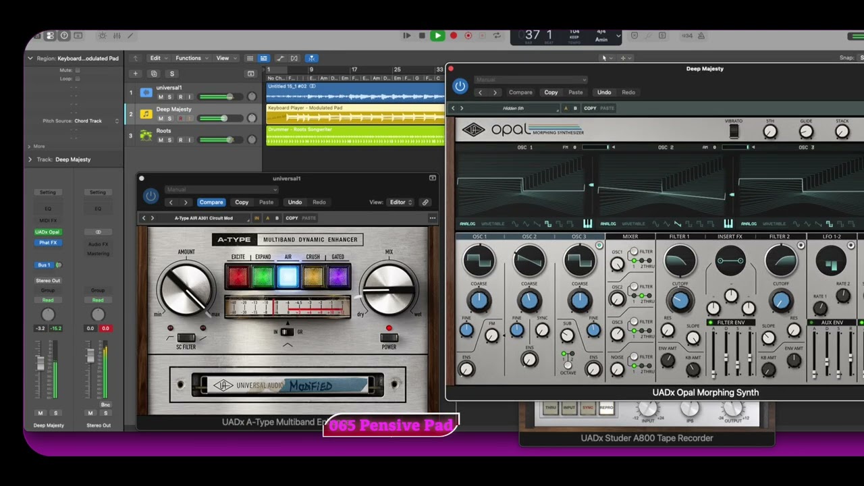Image resolution: width=864 pixels, height=486 pixels.
Task: Open the Inspector via its toolbar icon
Action: click(50, 36)
